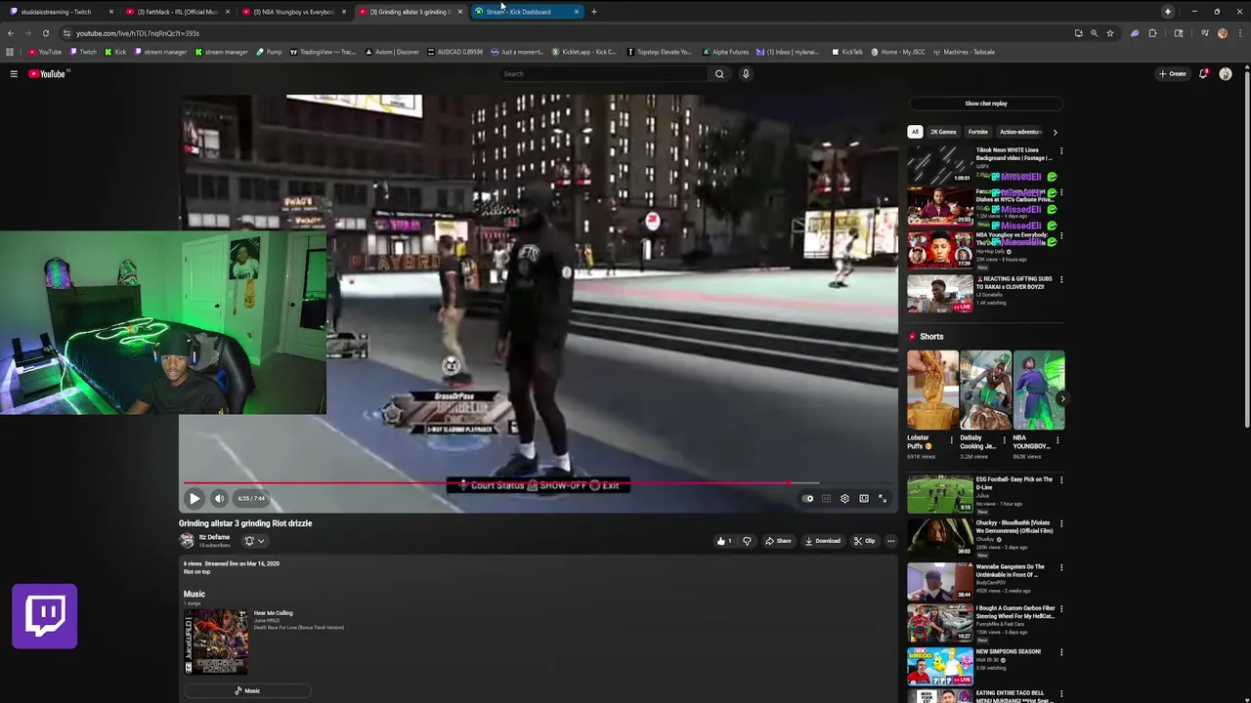
Task: Create a Clip of the video
Action: 864,541
